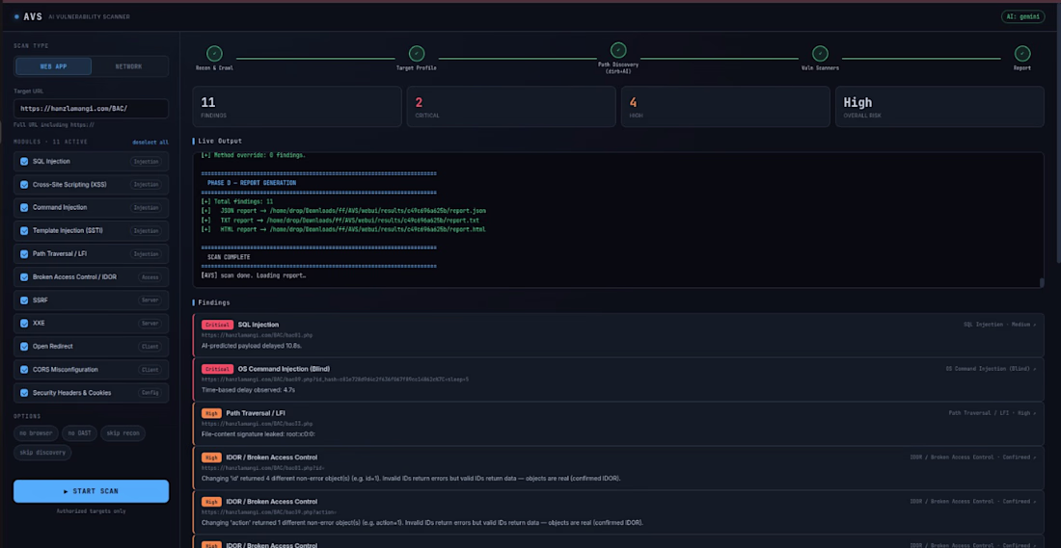Click the deselect all link
The image size is (1061, 548).
150,142
